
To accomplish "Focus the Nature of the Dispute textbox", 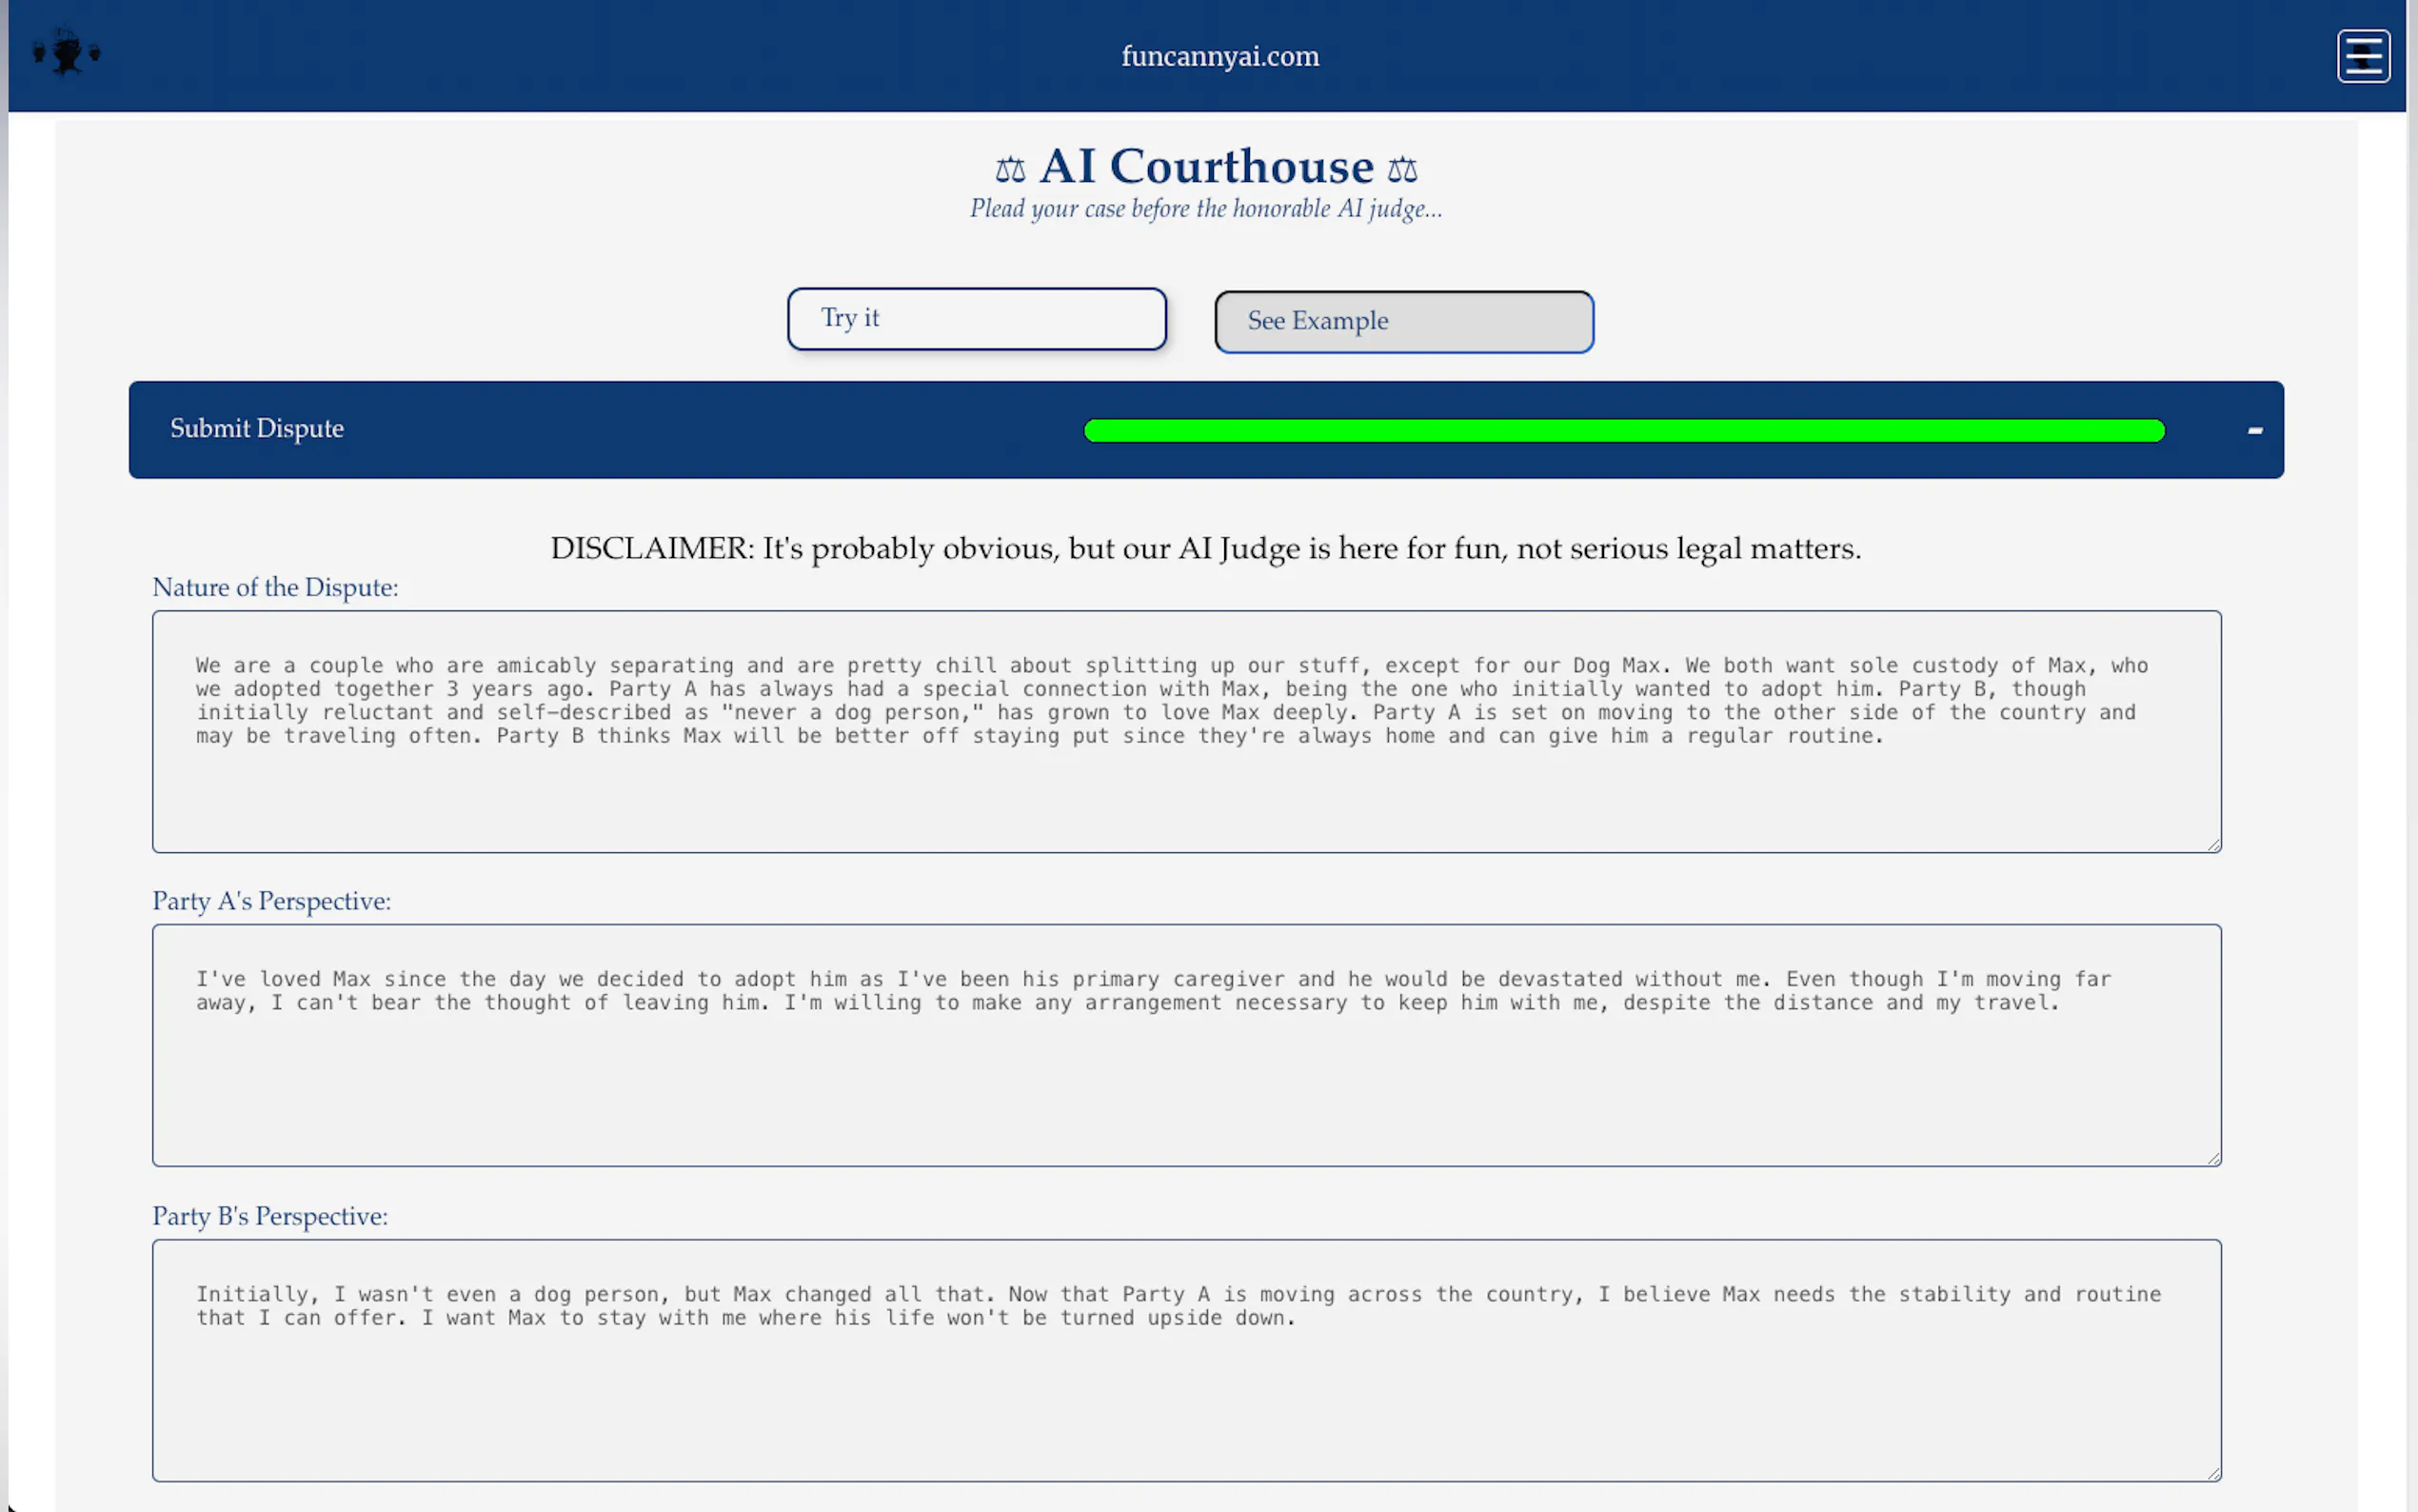I will (x=1185, y=780).
